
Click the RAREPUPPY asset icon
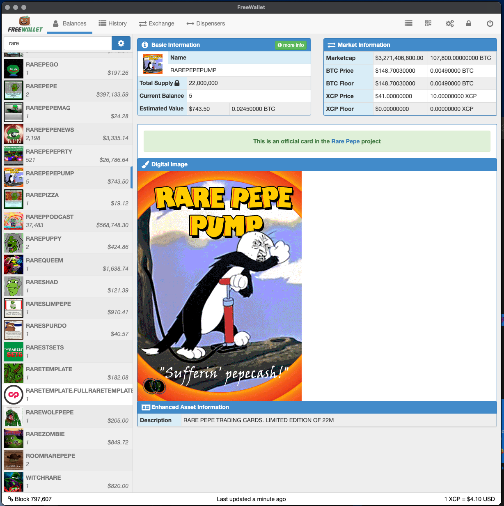14,243
